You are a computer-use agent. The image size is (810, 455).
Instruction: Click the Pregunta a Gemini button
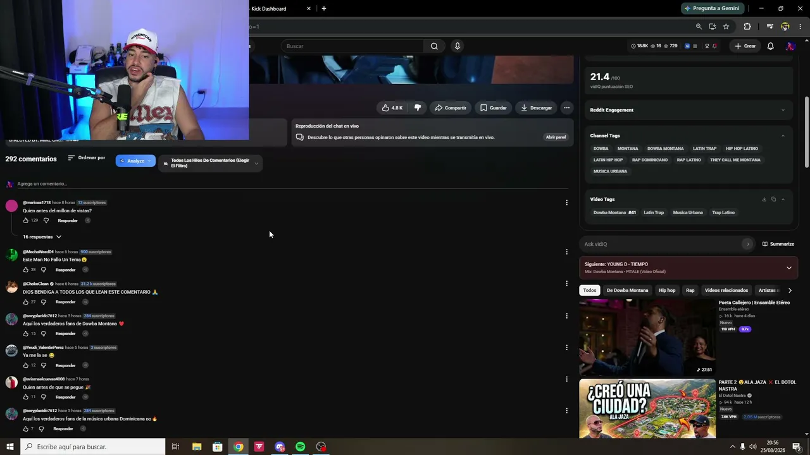(x=712, y=8)
